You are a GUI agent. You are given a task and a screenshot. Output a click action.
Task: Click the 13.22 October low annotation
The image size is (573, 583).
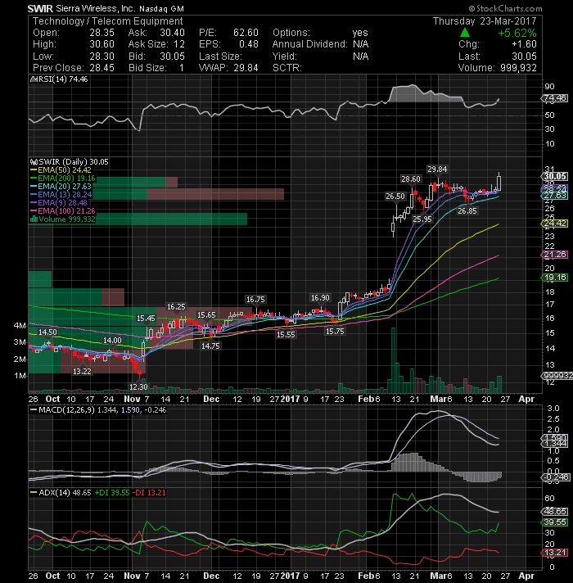[x=82, y=372]
